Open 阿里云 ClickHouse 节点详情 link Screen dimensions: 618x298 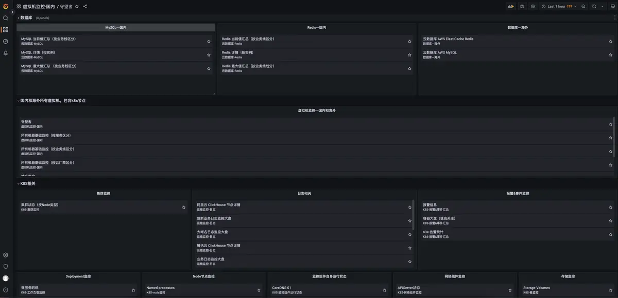218,204
